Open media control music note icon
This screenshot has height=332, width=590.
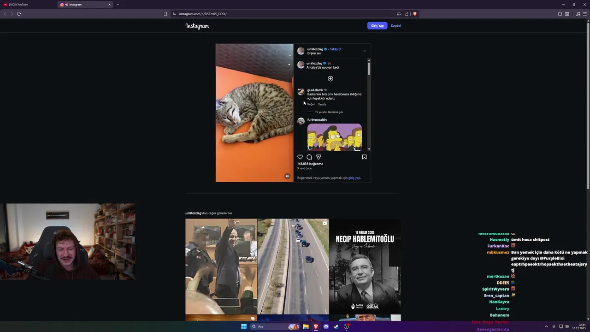pos(578,14)
